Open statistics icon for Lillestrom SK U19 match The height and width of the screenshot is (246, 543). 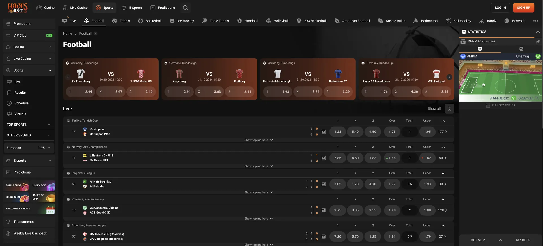(x=324, y=158)
